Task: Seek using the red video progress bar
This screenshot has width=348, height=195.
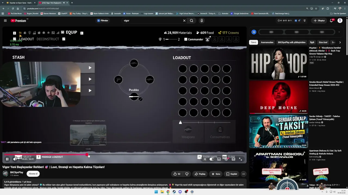Action: tap(125, 155)
